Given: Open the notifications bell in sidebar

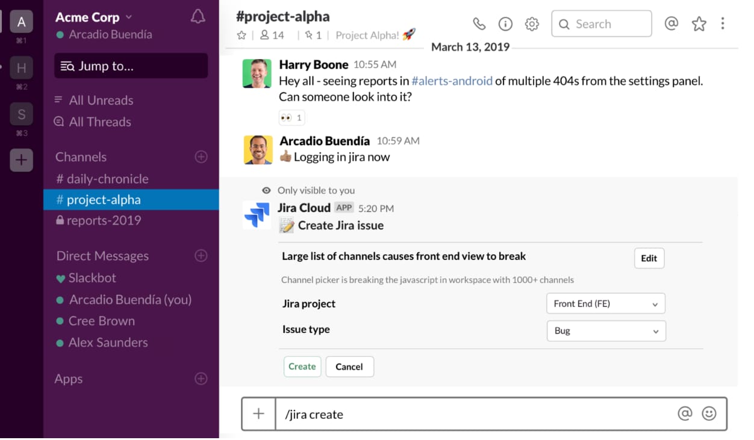Looking at the screenshot, I should (198, 17).
